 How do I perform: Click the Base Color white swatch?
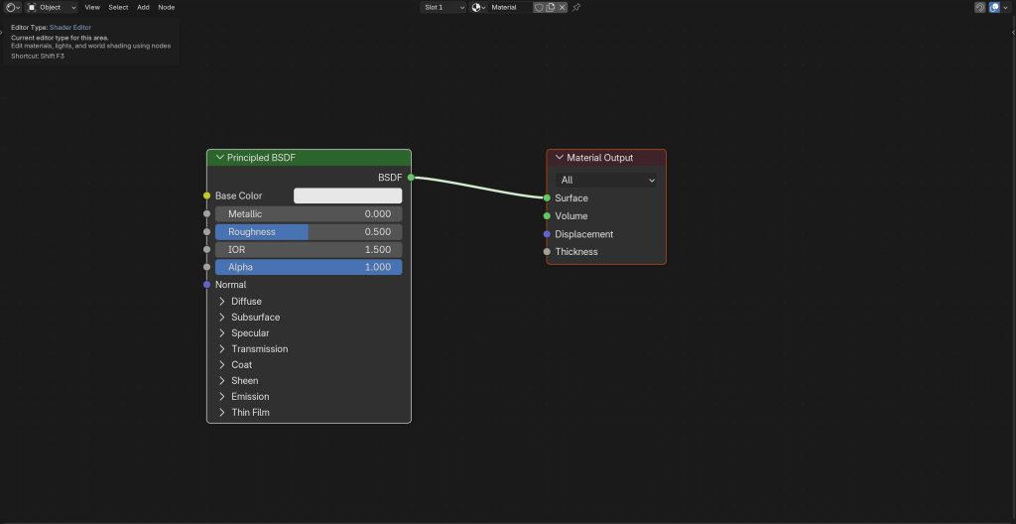point(347,196)
